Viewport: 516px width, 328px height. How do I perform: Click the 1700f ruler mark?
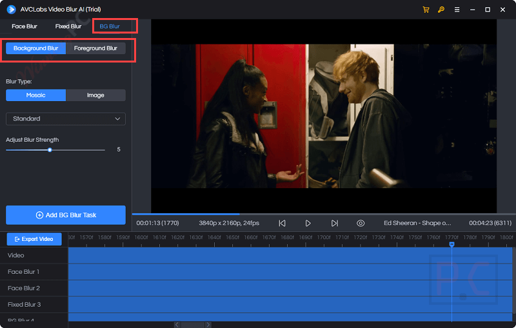324,237
